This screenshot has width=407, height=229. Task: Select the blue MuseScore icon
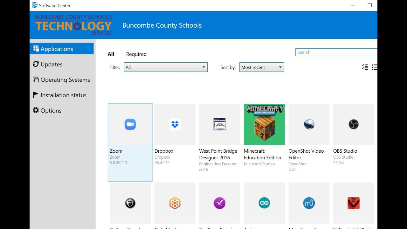pyautogui.click(x=309, y=203)
